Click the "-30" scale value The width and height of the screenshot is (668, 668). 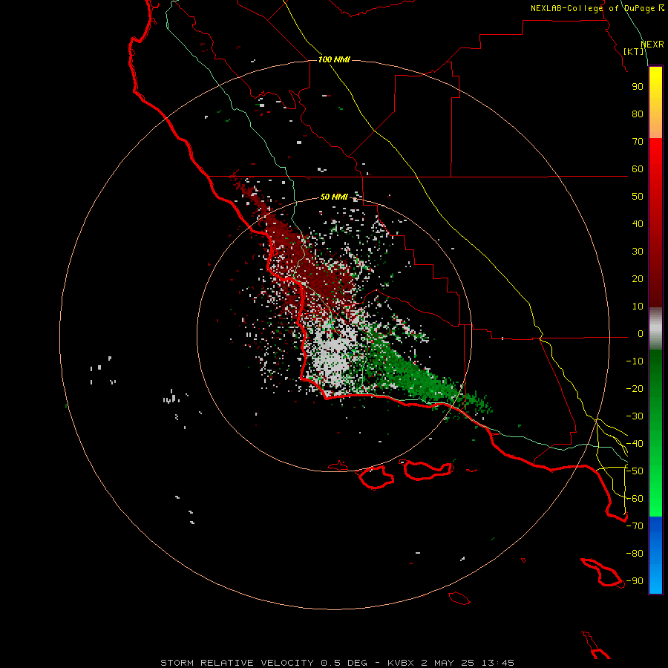(635, 416)
